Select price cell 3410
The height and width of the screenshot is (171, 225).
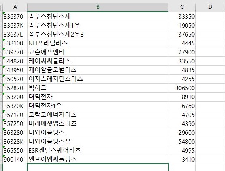(x=182, y=160)
